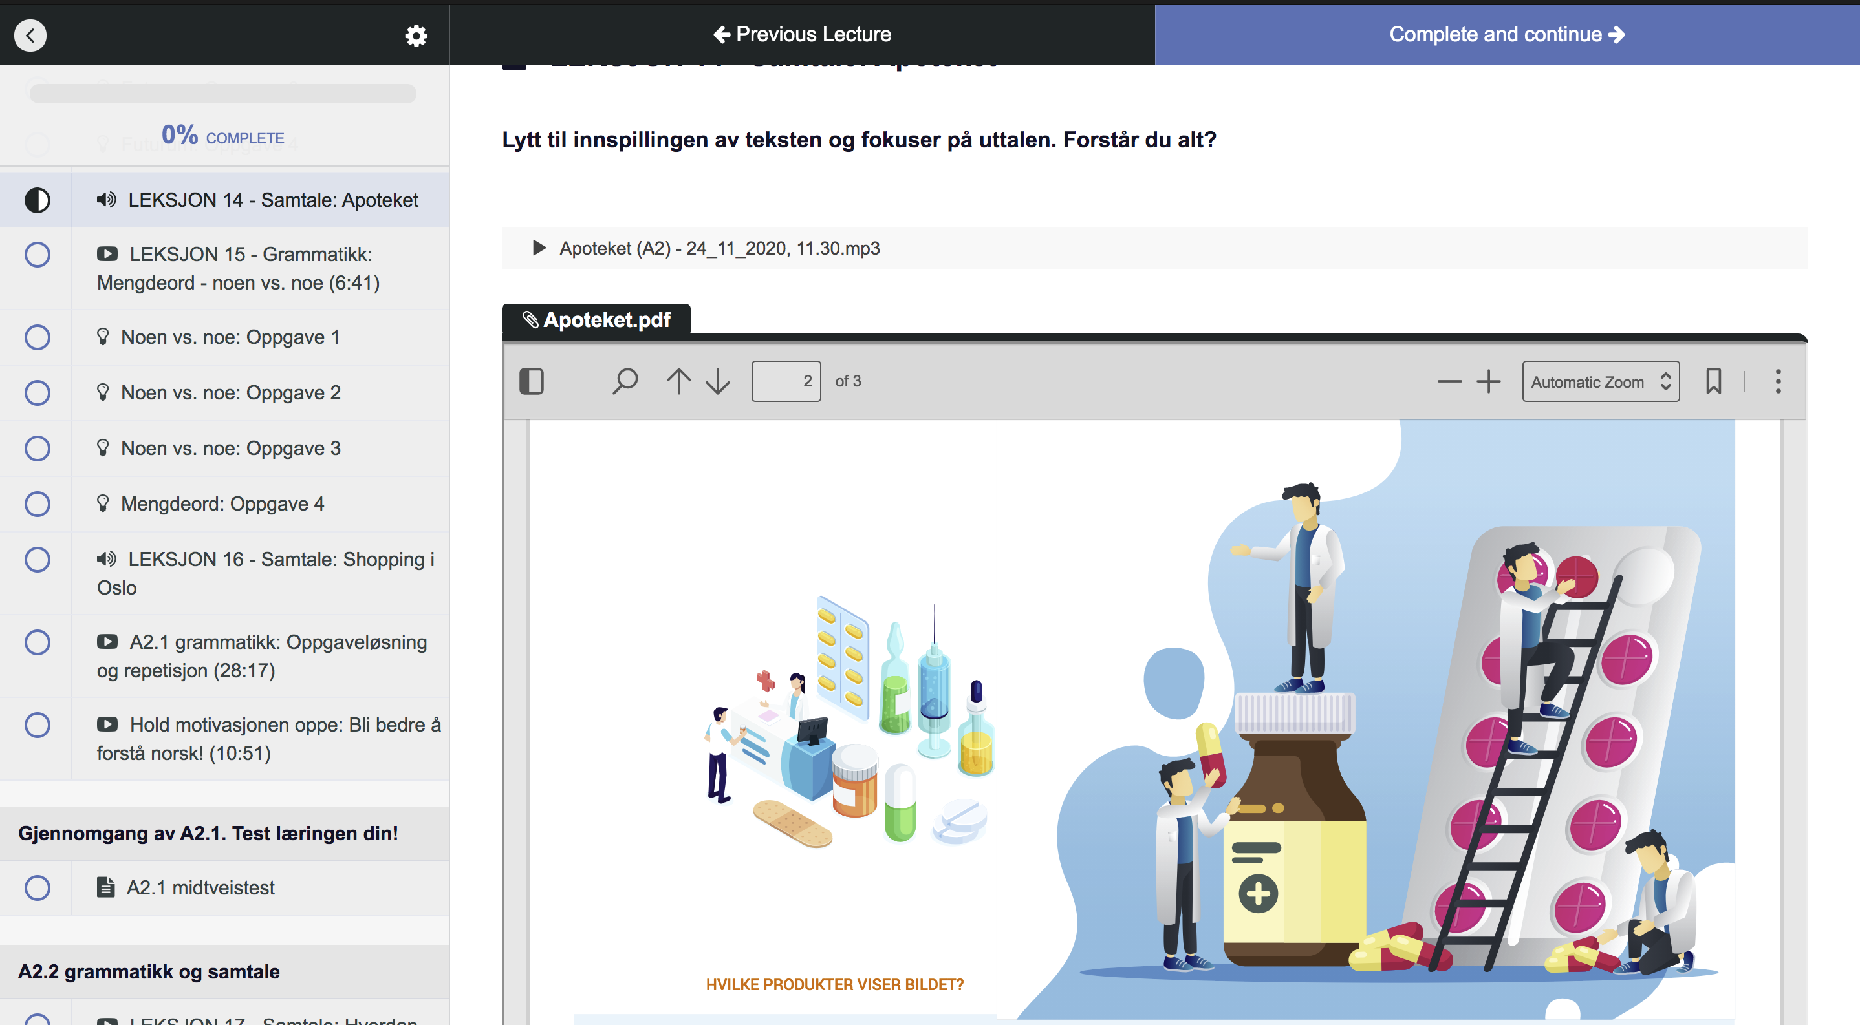Click the course progress bar
Viewport: 1860px width, 1025px height.
pyautogui.click(x=223, y=93)
